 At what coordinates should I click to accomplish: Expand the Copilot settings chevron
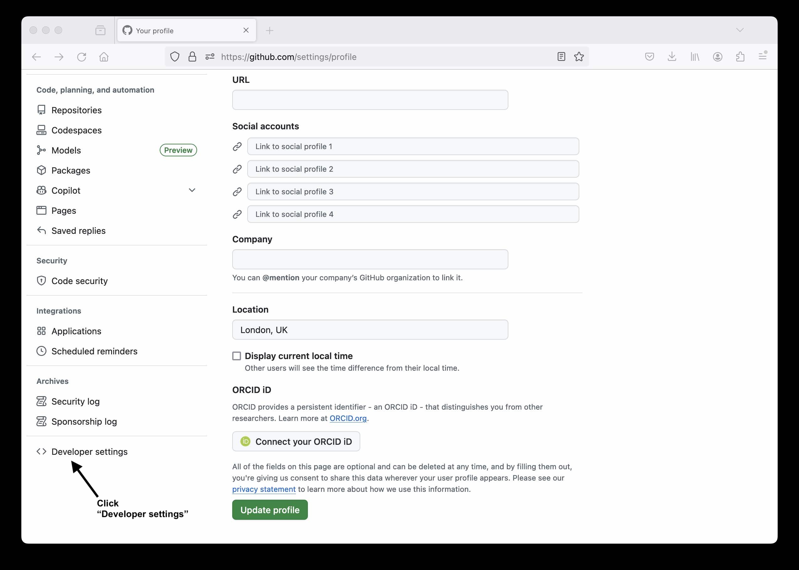pos(192,190)
